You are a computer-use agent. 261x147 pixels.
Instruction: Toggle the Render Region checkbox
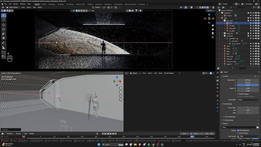tap(238, 94)
